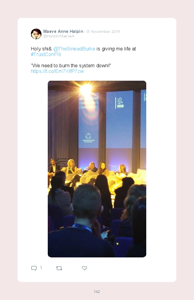Click the bright stage spotlight in photo
This screenshot has width=194, height=300.
(x=86, y=89)
